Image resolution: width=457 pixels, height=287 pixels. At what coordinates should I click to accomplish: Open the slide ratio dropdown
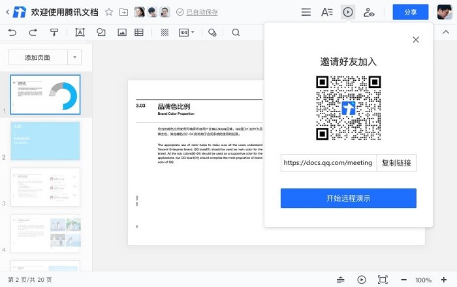click(187, 32)
